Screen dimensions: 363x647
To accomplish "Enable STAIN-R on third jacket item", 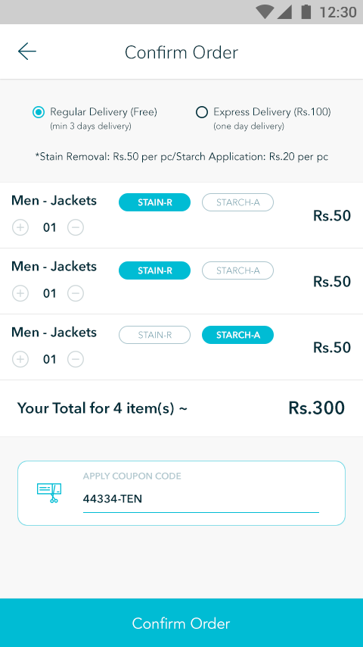I will click(154, 335).
